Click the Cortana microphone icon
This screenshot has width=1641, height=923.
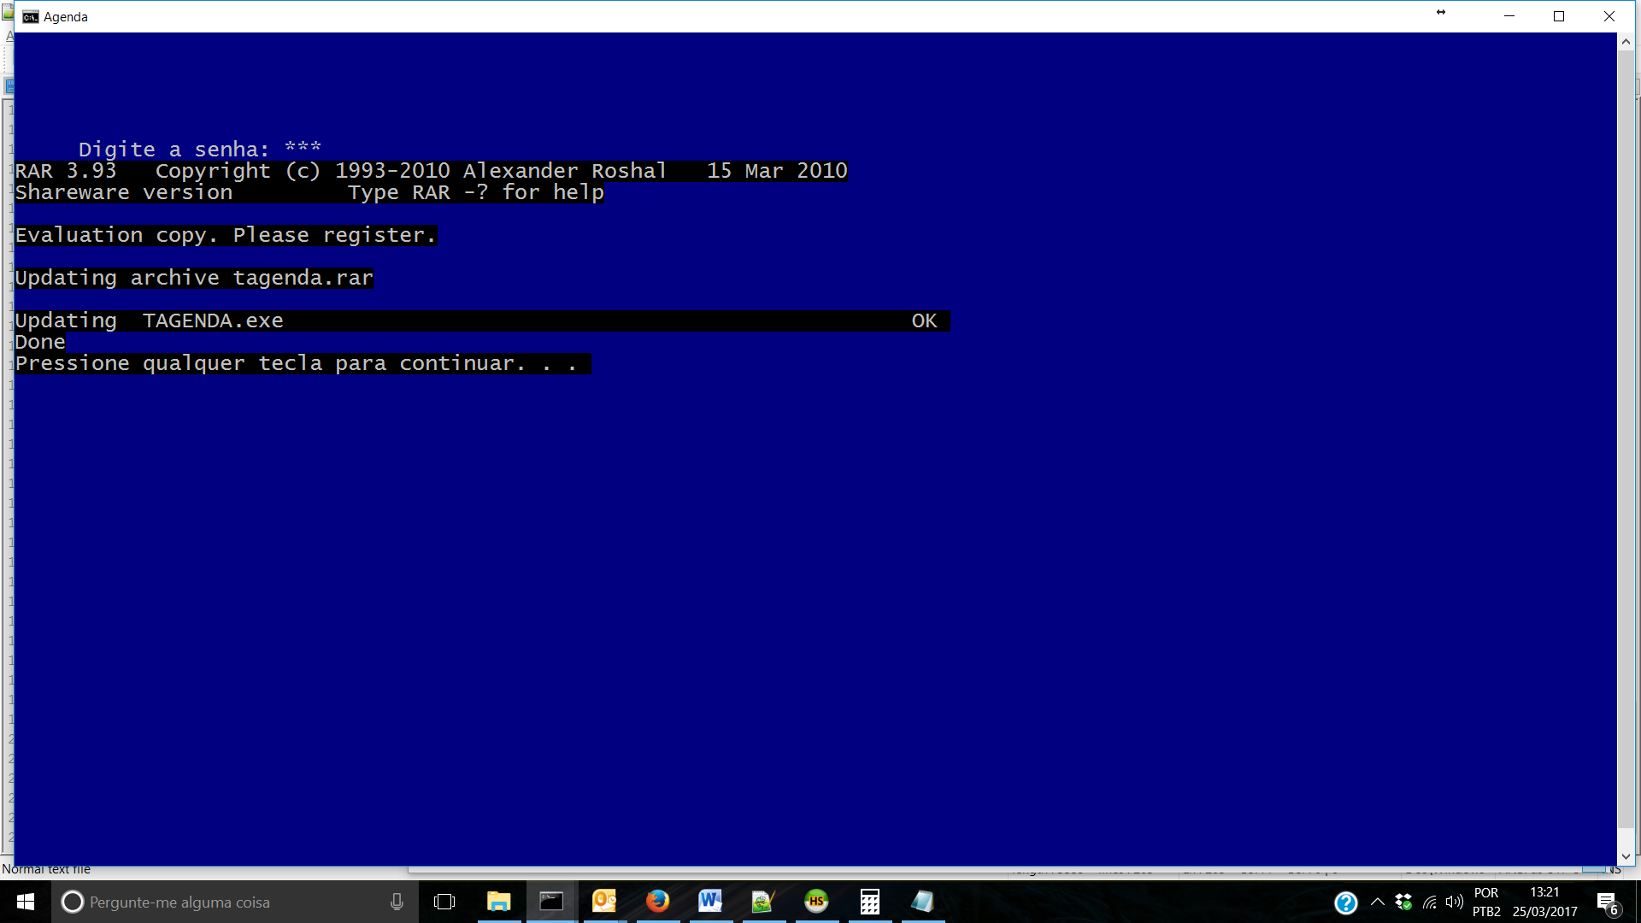click(397, 902)
